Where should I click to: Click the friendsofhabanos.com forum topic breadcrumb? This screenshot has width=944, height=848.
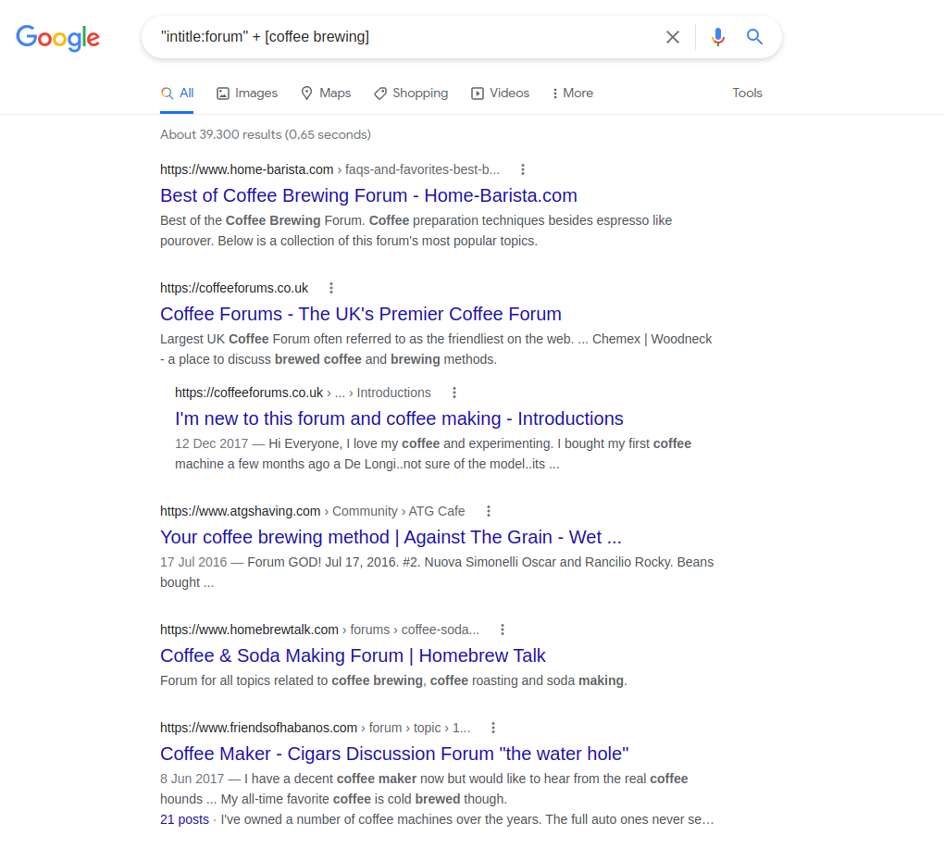coord(315,729)
